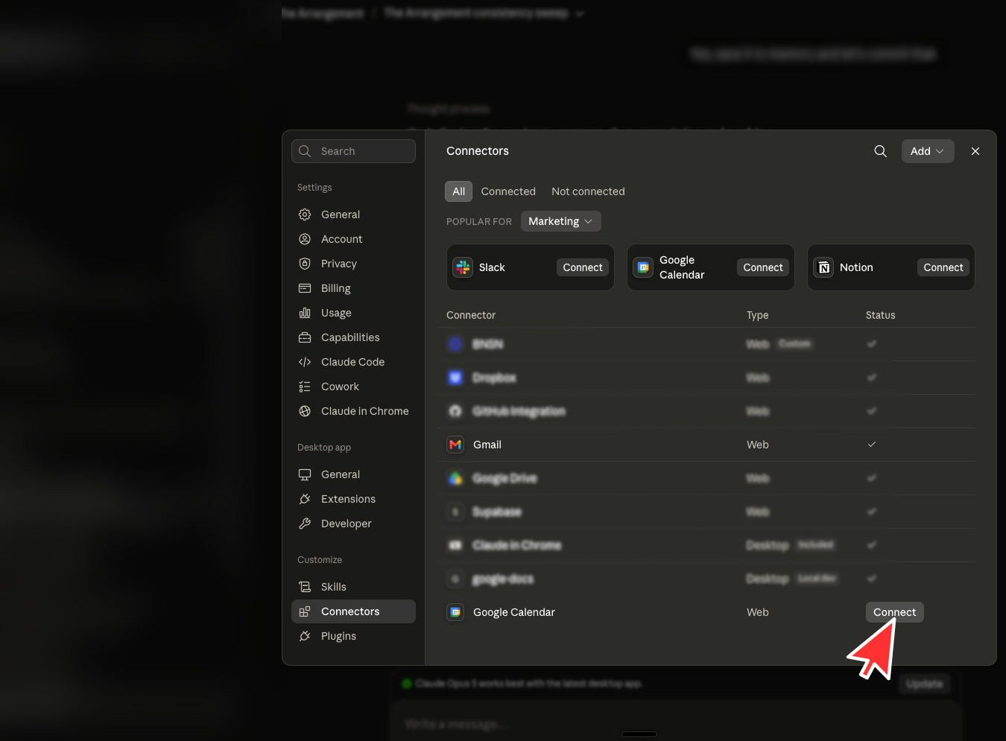
Task: Click the shield icon beside Privacy
Action: 305,264
